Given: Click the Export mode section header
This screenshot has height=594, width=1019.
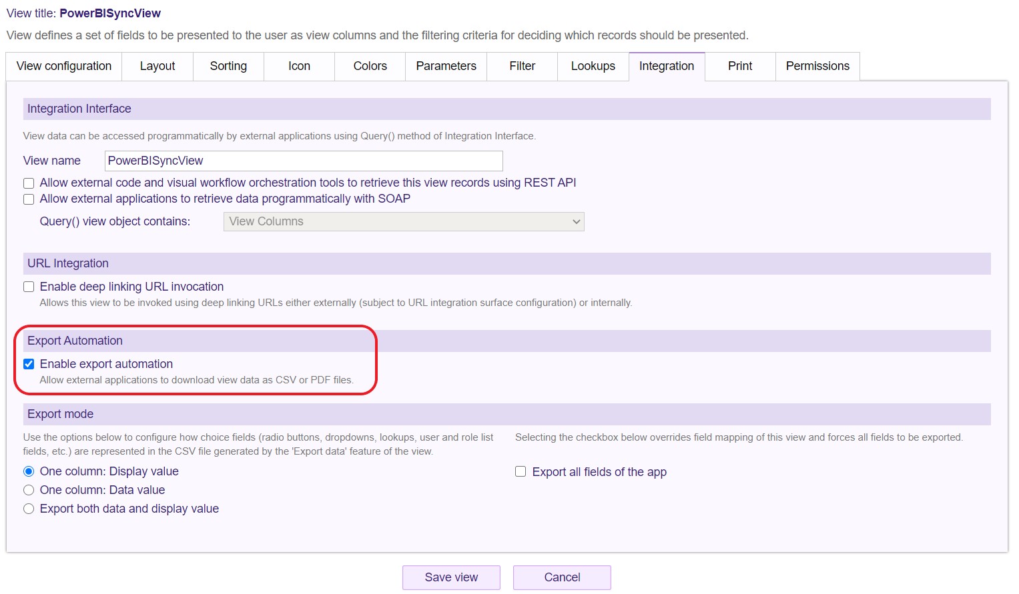Looking at the screenshot, I should tap(507, 414).
